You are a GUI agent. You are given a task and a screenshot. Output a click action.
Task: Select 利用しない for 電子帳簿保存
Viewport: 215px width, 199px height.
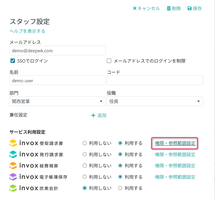tap(85, 177)
